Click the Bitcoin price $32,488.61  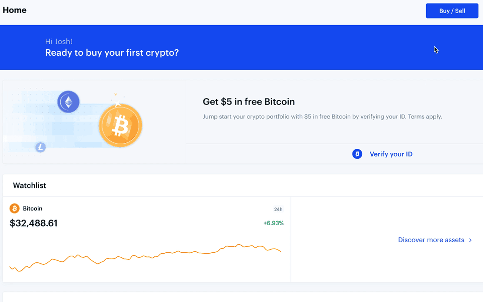(34, 223)
